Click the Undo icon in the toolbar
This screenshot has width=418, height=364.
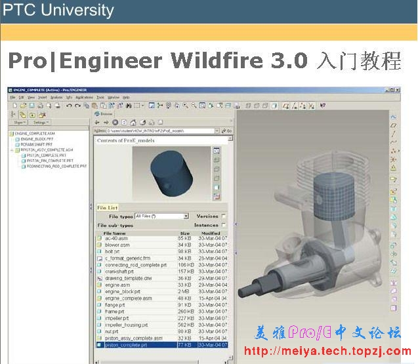coord(69,106)
